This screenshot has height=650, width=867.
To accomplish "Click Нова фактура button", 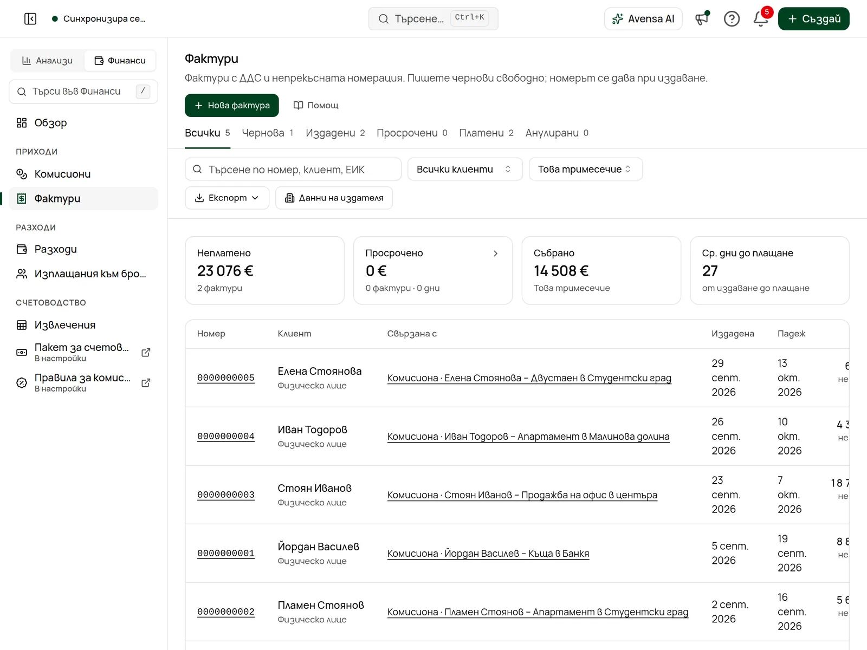I will point(232,106).
